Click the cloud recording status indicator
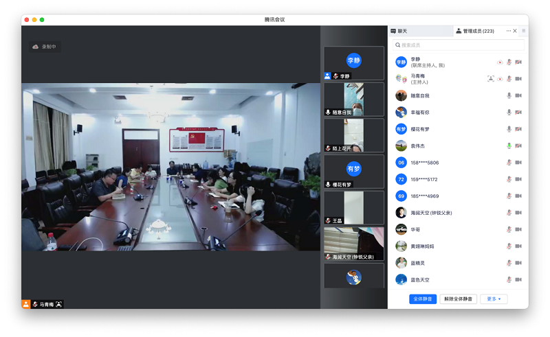 (45, 47)
